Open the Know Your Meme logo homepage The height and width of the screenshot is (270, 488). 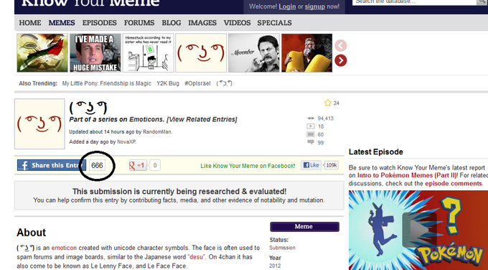click(x=90, y=3)
